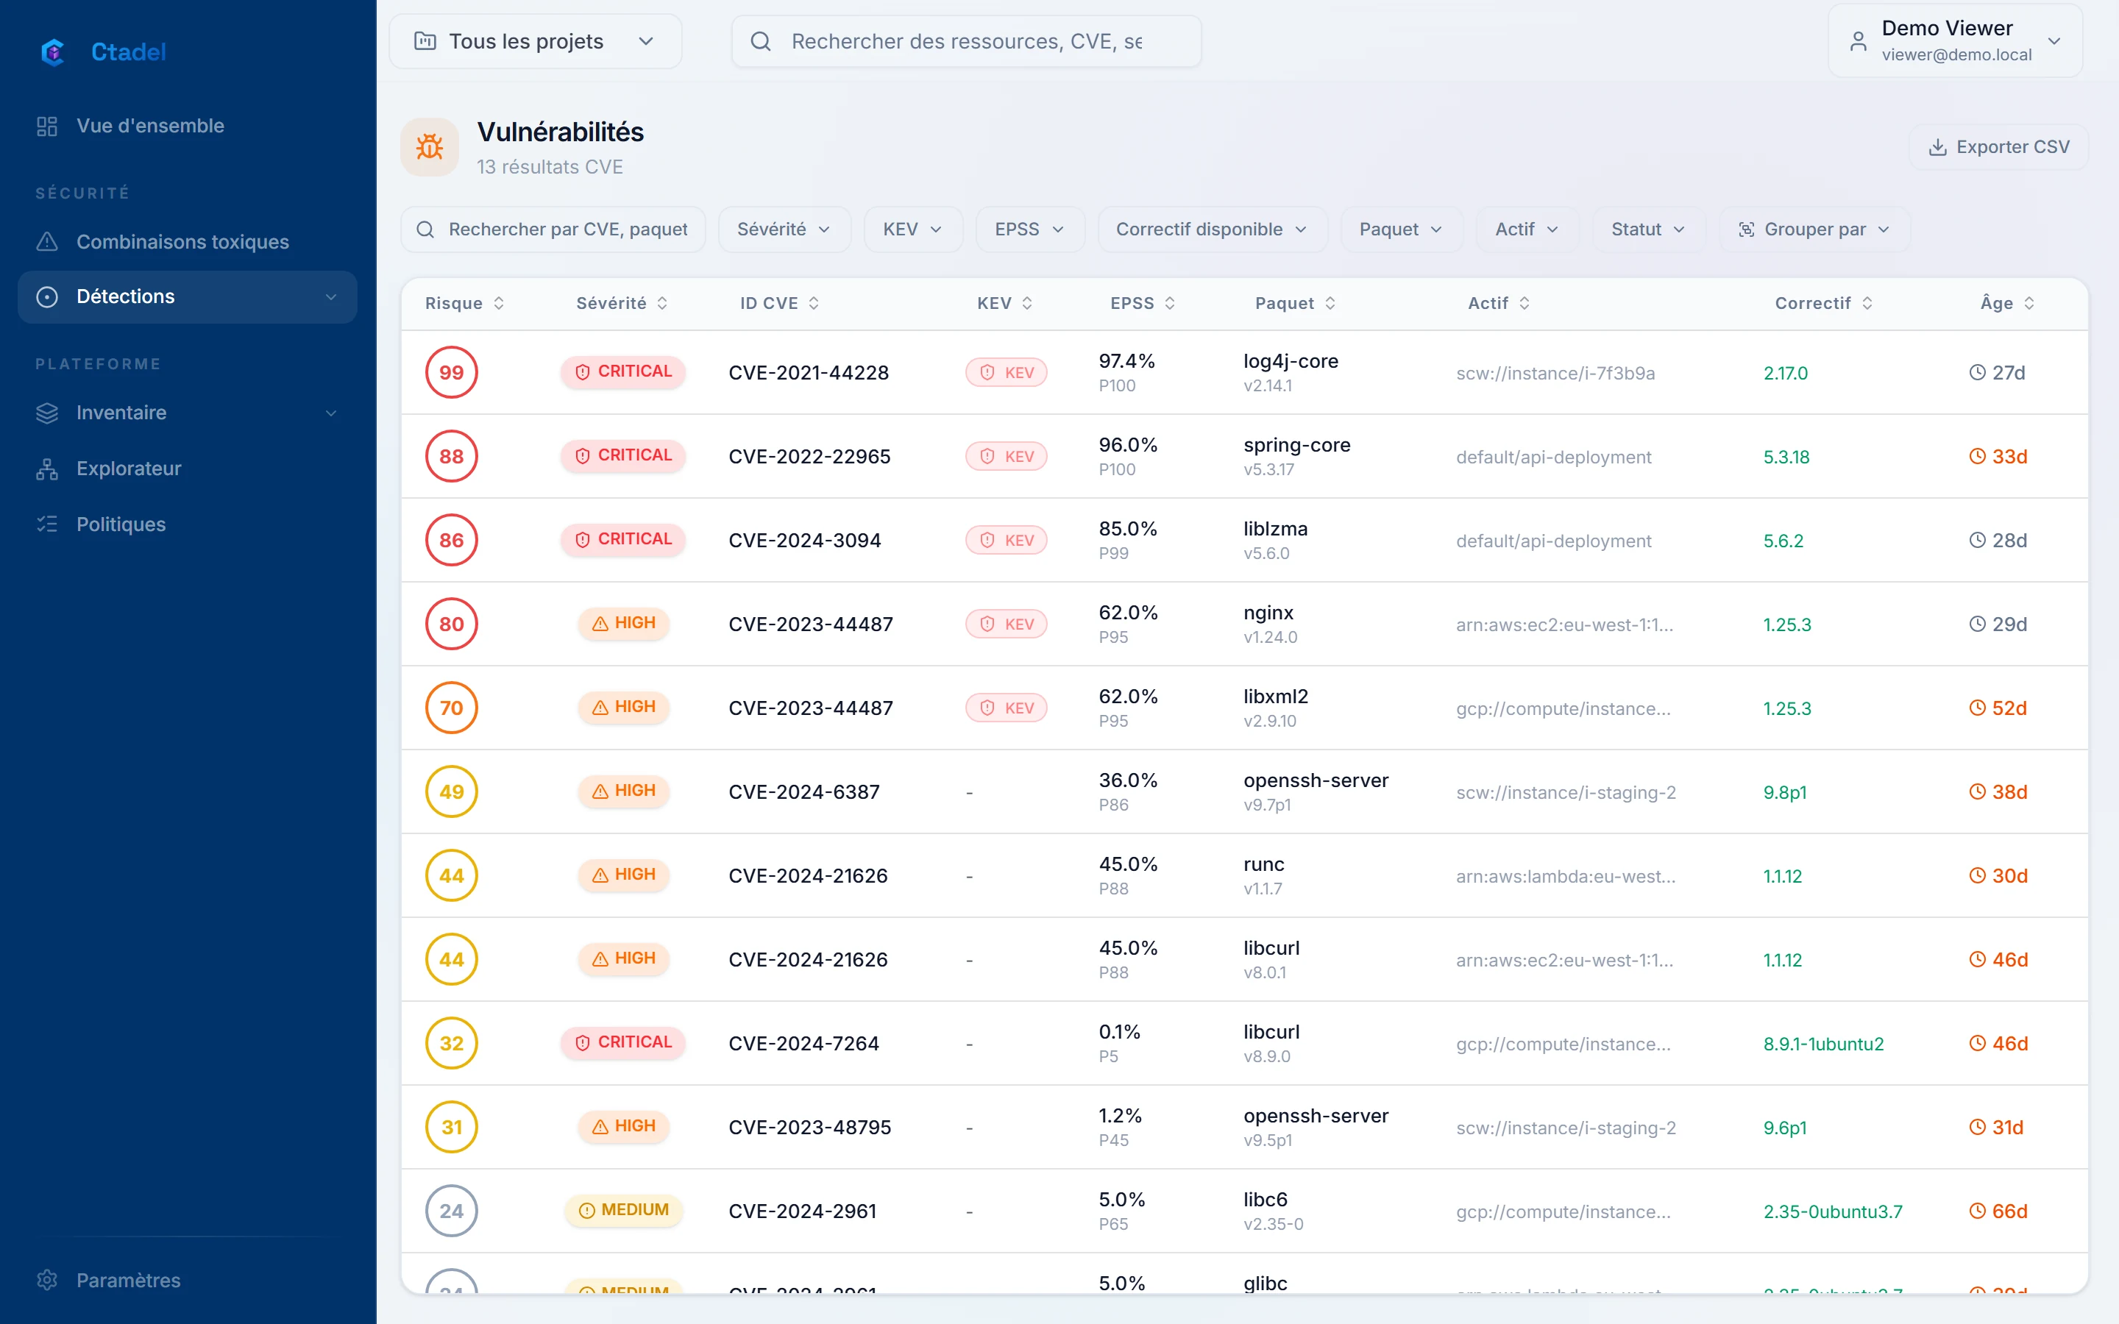Sort by the Paquet column header
Viewport: 2119px width, 1324px height.
tap(1296, 303)
